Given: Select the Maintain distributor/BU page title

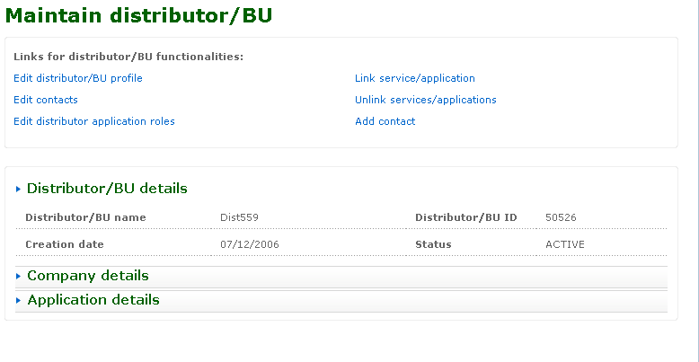Looking at the screenshot, I should coord(138,15).
